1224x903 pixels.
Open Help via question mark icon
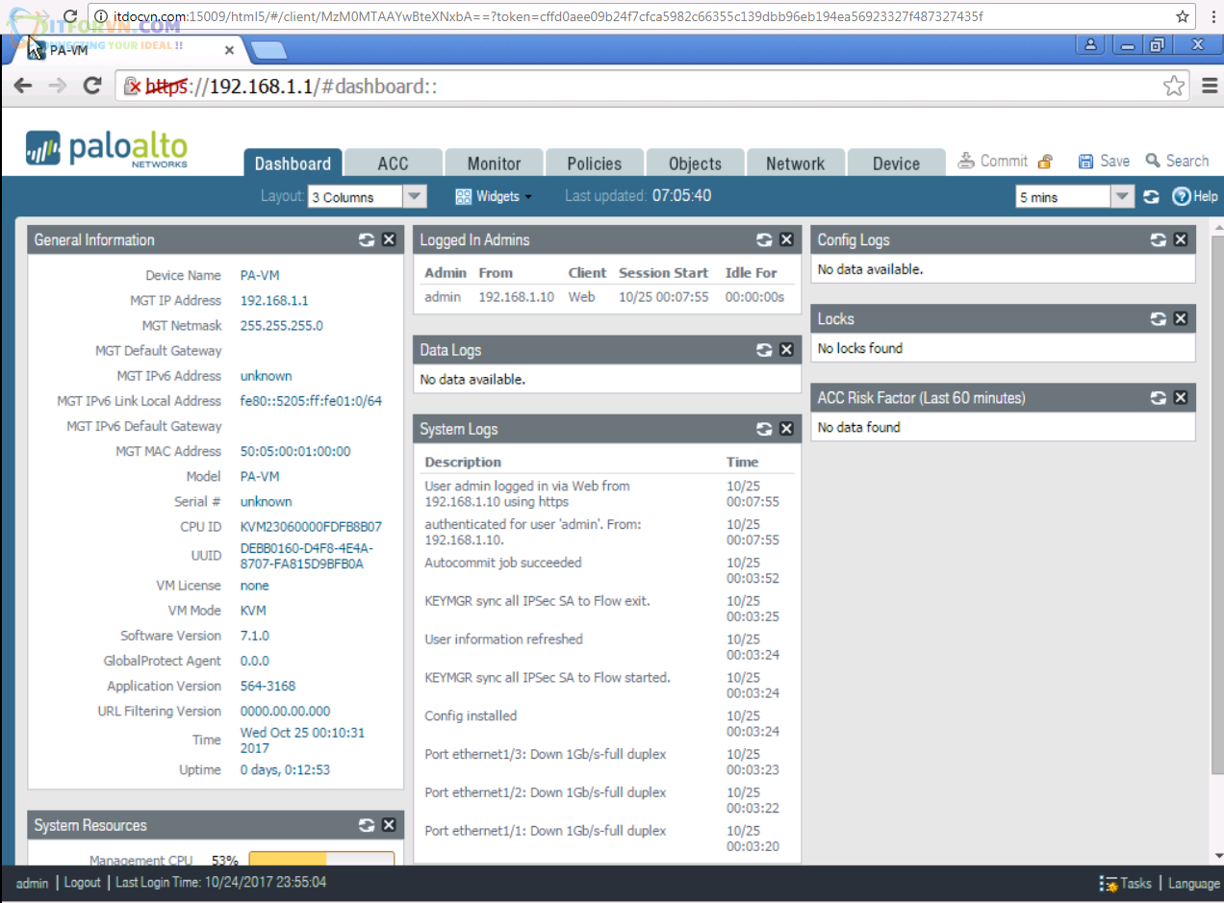(1182, 197)
